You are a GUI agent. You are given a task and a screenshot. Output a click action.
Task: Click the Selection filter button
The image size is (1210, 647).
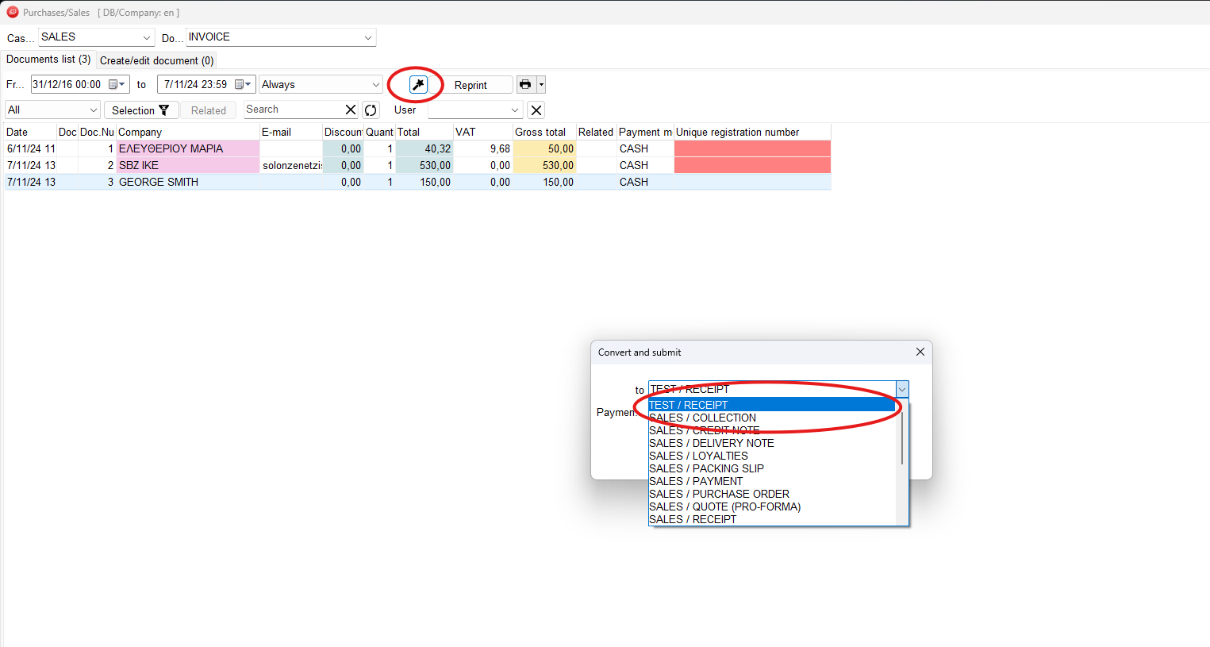click(x=140, y=110)
